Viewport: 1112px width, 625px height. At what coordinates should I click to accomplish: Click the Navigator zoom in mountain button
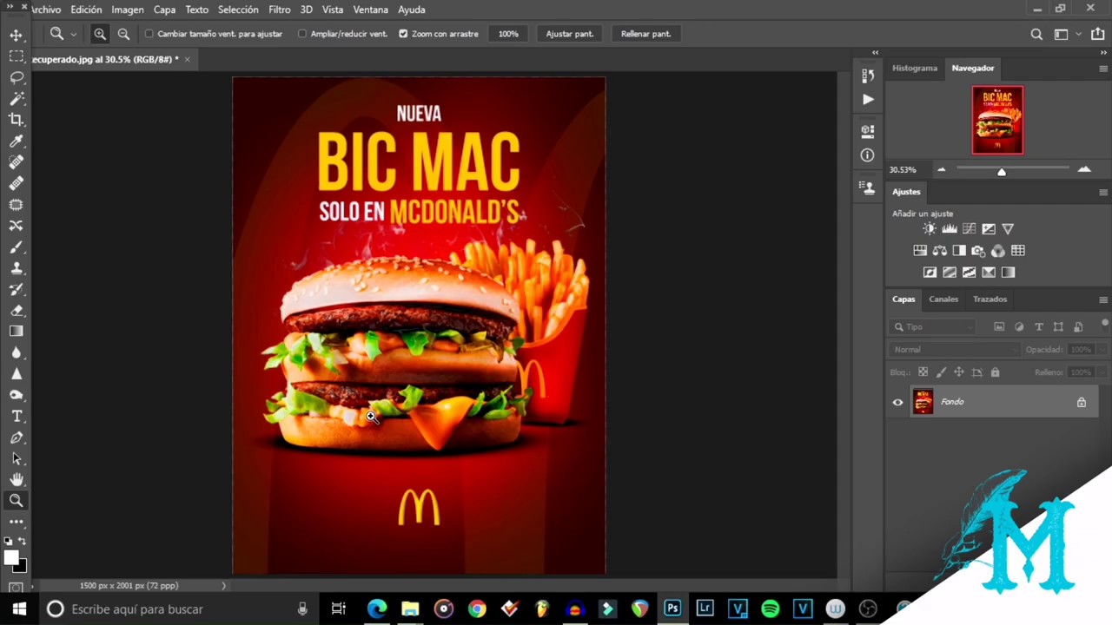click(x=1084, y=169)
